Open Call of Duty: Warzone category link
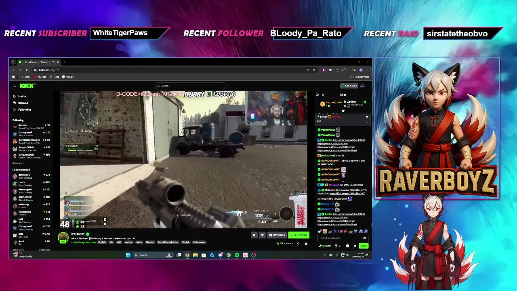517x291 pixels. click(84, 242)
